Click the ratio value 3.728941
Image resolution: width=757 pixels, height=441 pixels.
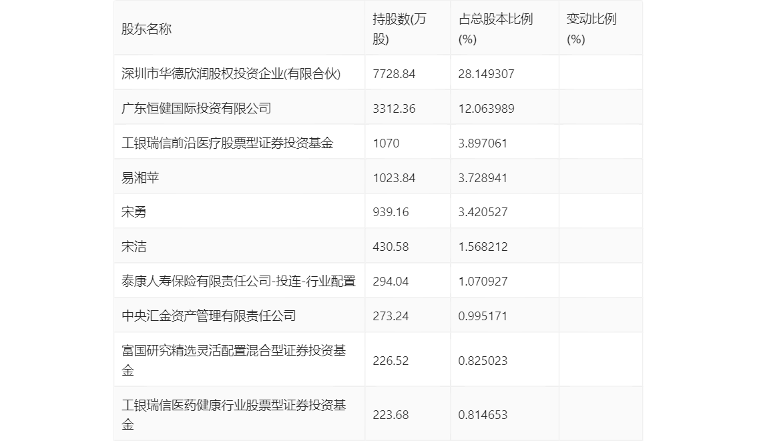point(483,178)
